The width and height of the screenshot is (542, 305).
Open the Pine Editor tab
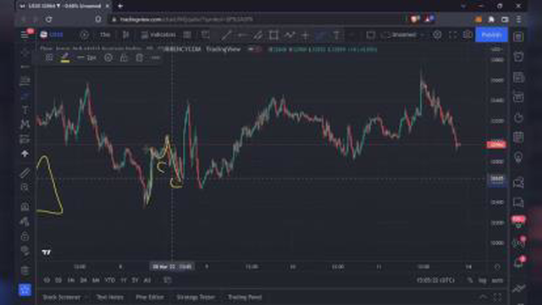150,297
